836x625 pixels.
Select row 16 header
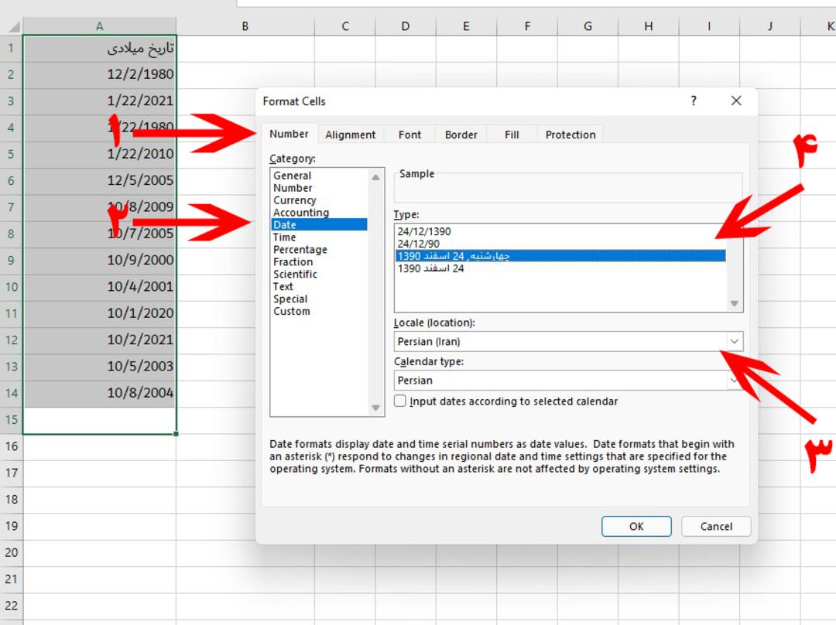(11, 446)
